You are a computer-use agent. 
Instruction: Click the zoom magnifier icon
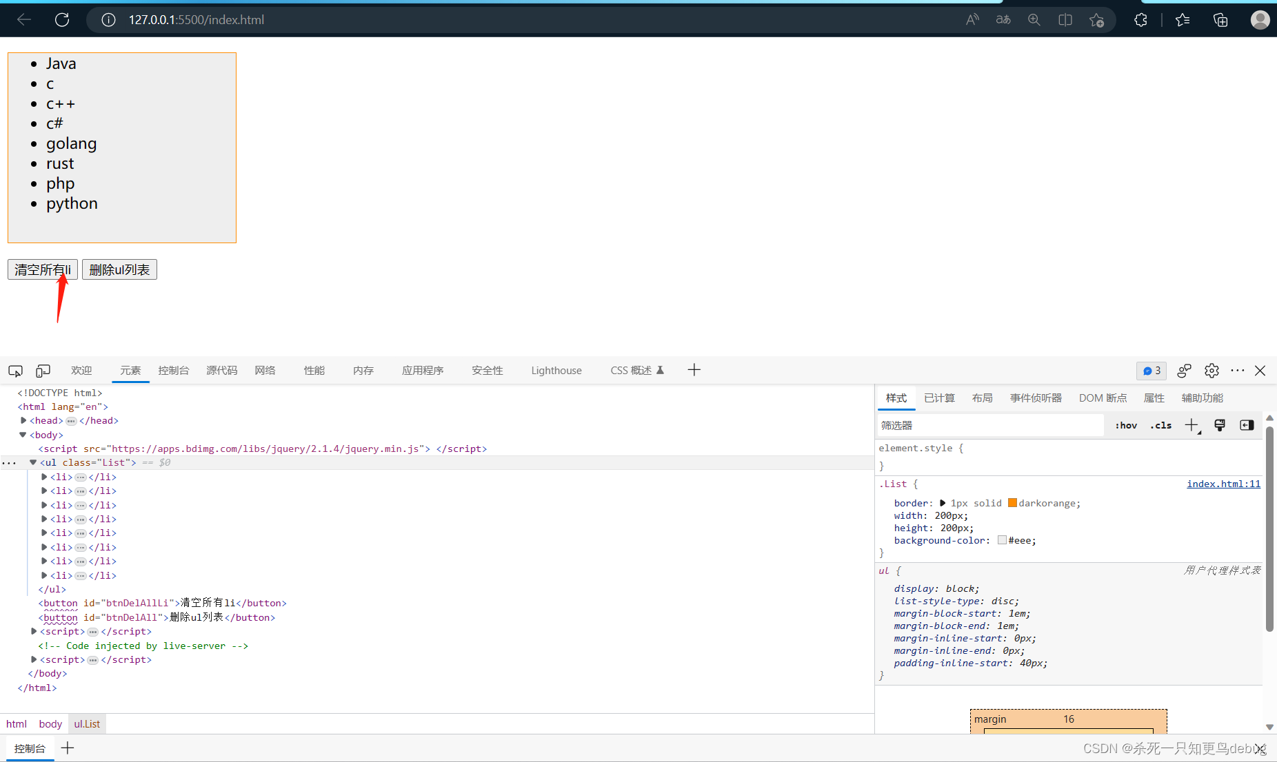click(x=1034, y=20)
